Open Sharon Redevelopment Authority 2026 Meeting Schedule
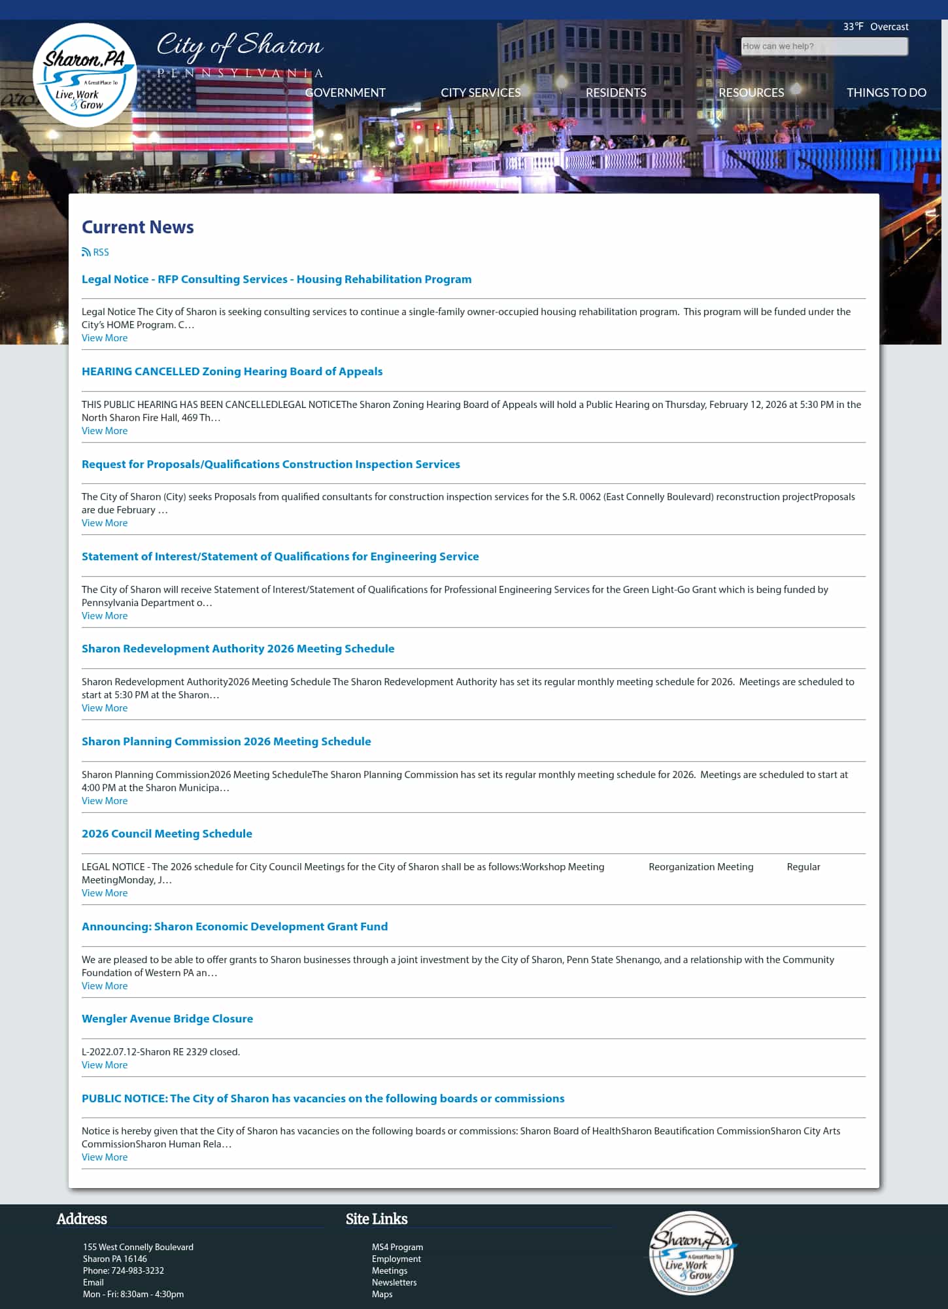Image resolution: width=948 pixels, height=1309 pixels. (x=238, y=649)
